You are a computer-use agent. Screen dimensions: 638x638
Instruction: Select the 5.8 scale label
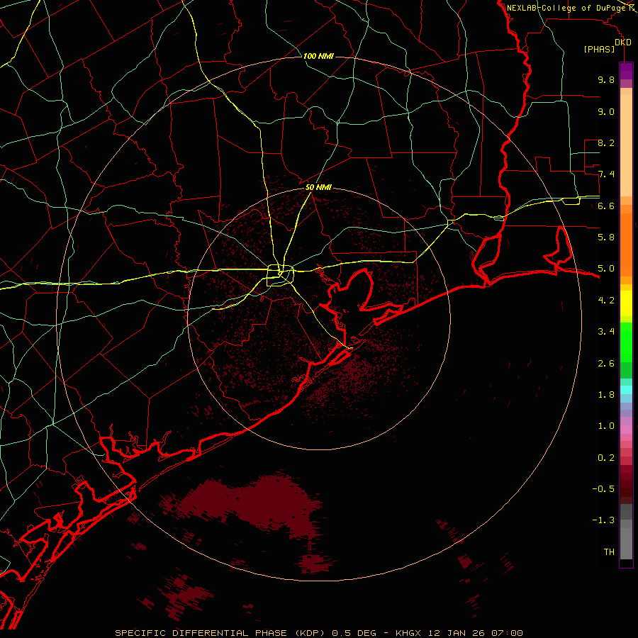[606, 237]
